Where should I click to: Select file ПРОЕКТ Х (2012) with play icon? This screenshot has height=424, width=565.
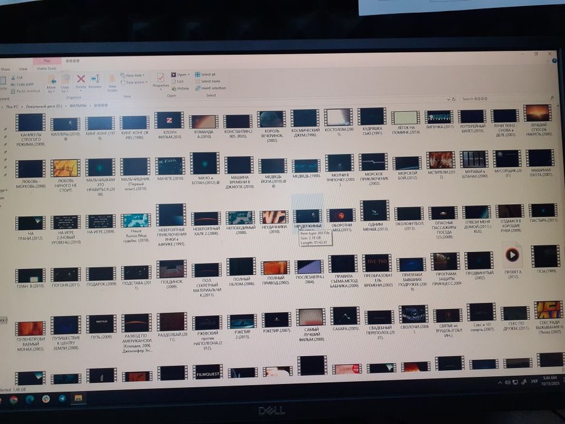[x=512, y=260]
